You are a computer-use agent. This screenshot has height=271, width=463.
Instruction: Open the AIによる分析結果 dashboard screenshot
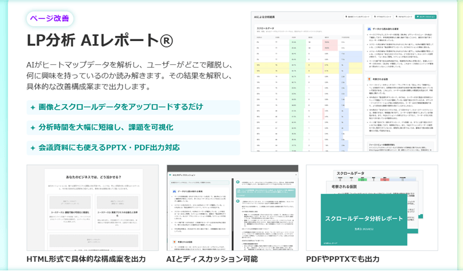click(x=344, y=82)
